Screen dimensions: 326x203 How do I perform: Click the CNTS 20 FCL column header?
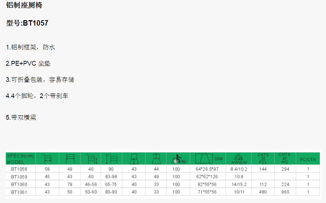click(x=263, y=159)
